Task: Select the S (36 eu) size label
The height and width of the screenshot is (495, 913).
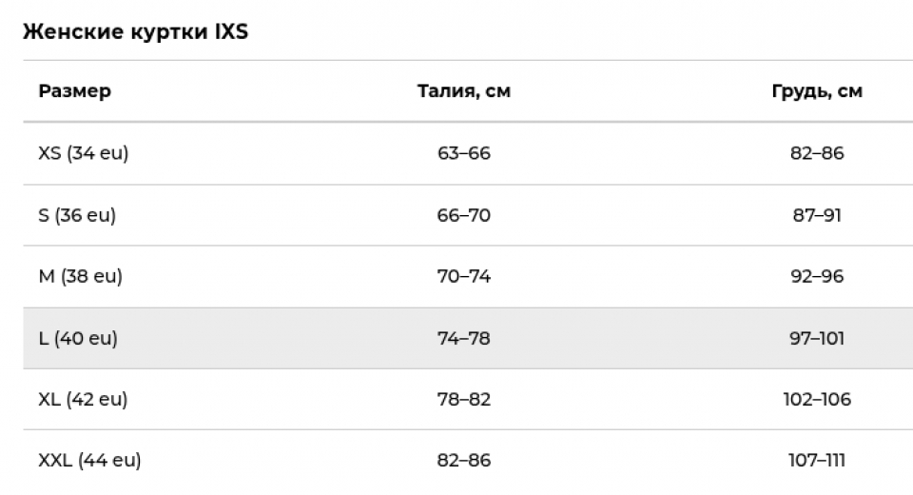Action: (x=77, y=215)
